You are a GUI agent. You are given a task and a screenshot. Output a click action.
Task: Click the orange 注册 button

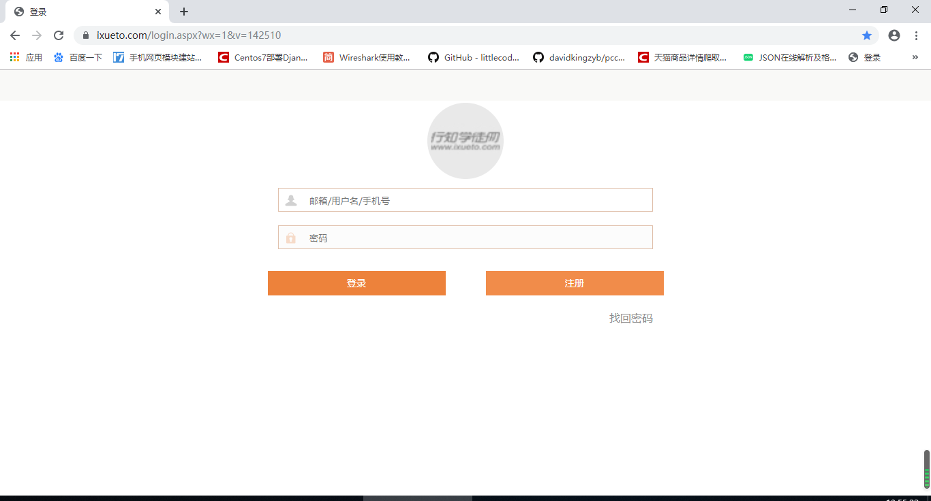pyautogui.click(x=575, y=283)
